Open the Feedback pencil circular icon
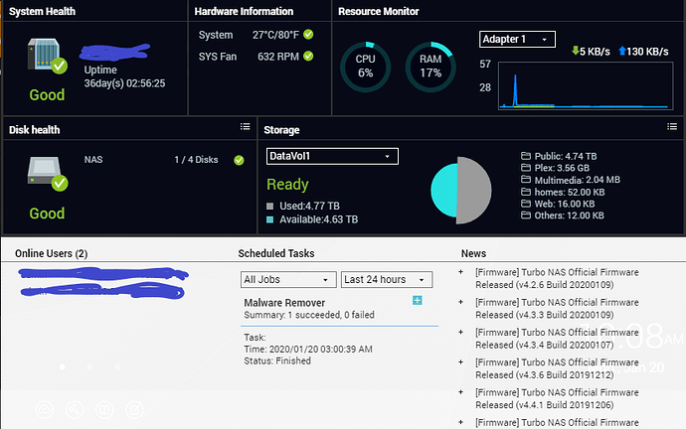Viewport: 686px width, 429px height. [134, 410]
